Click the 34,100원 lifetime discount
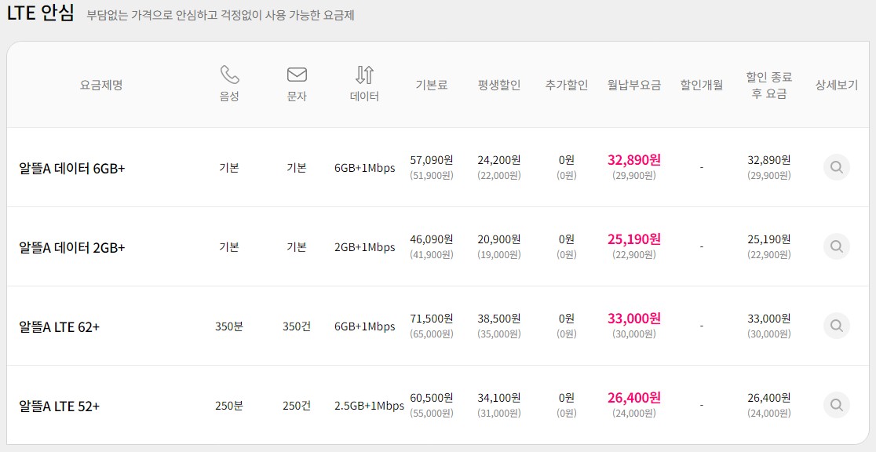 (x=499, y=398)
